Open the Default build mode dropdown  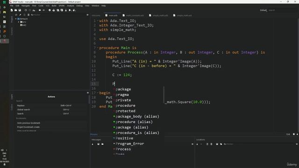point(263,10)
